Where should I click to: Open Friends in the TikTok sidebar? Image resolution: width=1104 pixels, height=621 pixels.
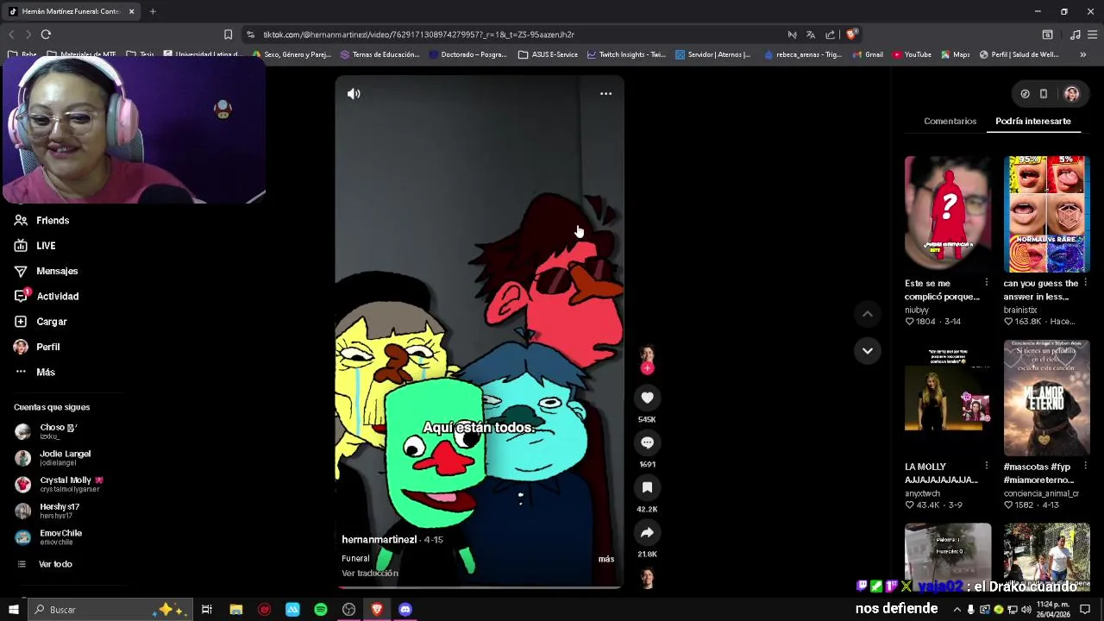pos(53,220)
